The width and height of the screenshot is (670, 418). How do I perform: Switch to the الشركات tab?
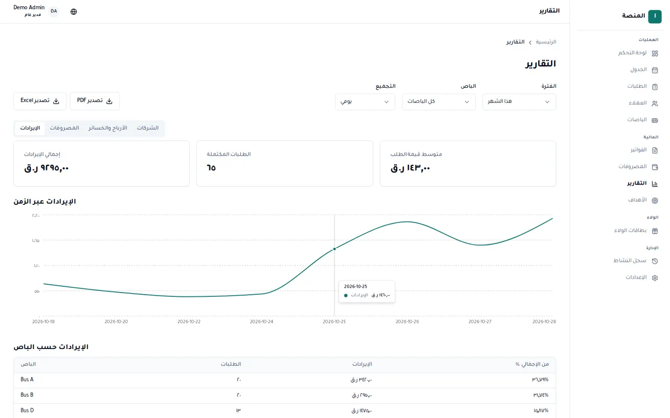[x=148, y=128]
